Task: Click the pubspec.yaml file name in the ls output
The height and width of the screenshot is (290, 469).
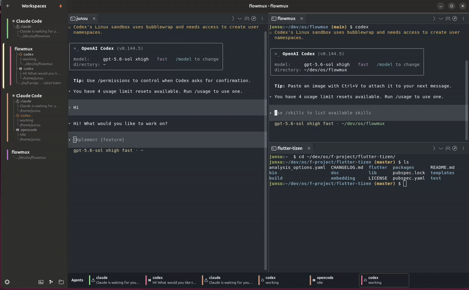Action: pos(409,178)
